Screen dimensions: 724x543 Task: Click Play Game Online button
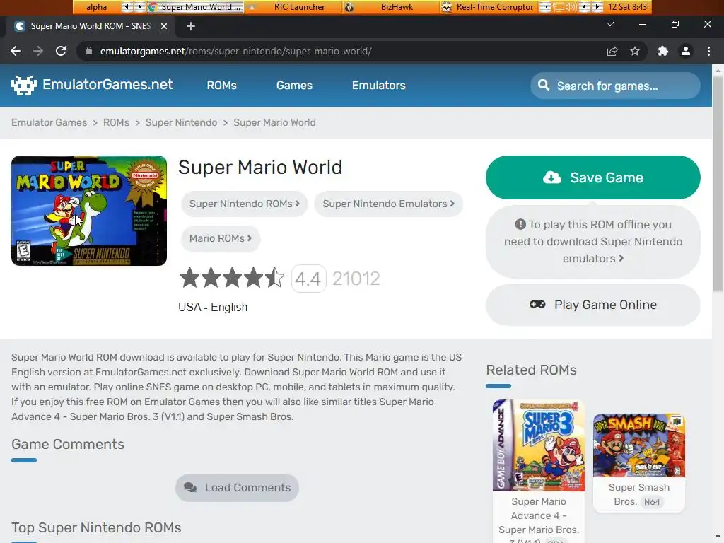(593, 305)
